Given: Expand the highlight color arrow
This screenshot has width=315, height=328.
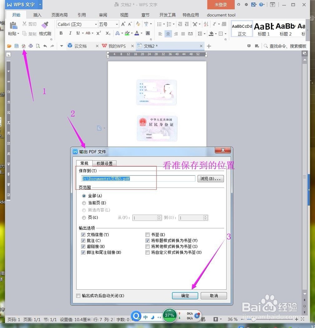Looking at the screenshot, I should (132, 33).
